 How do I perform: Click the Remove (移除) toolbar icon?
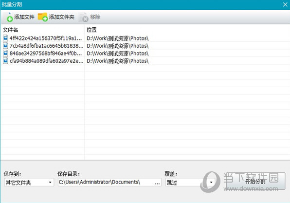click(83, 17)
